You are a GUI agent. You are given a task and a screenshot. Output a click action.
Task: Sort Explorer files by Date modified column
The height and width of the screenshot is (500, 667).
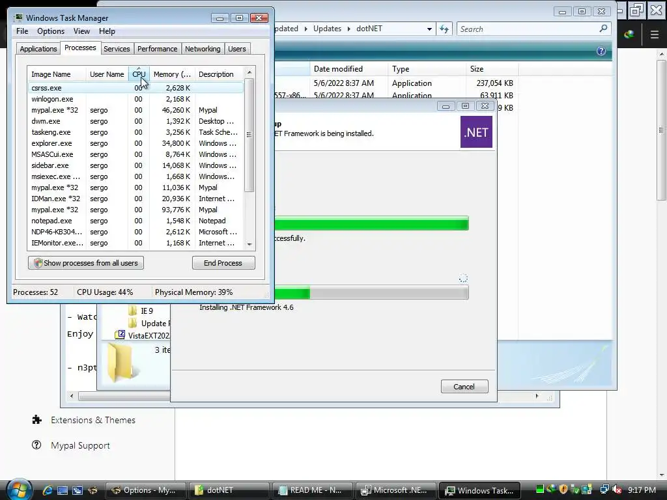pos(349,69)
